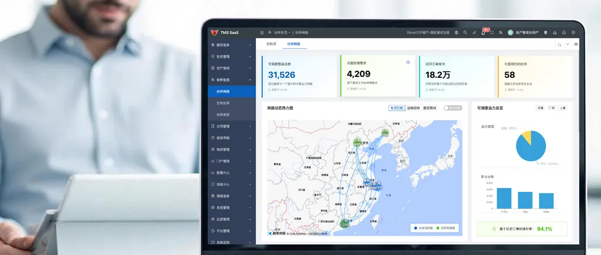The image size is (601, 255).
Task: Click the Gloria12号租户 warehouse selector
Action: [429, 33]
